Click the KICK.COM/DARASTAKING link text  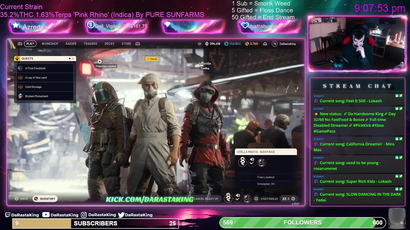[150, 199]
